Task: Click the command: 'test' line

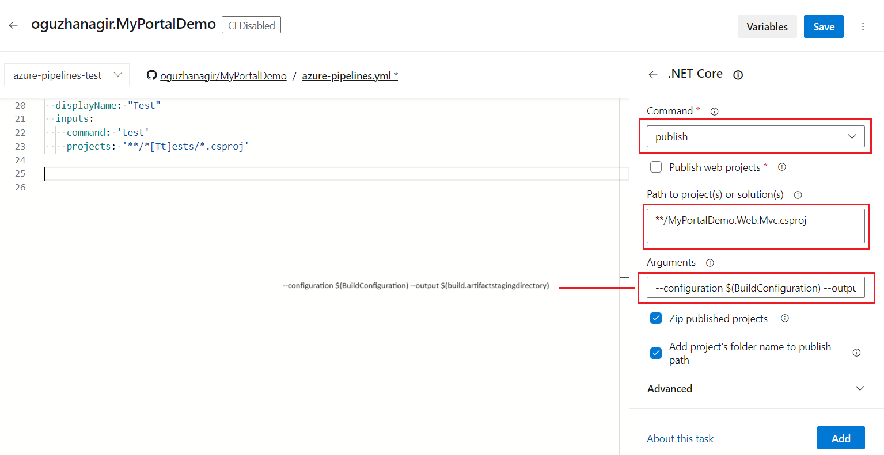Action: (108, 132)
